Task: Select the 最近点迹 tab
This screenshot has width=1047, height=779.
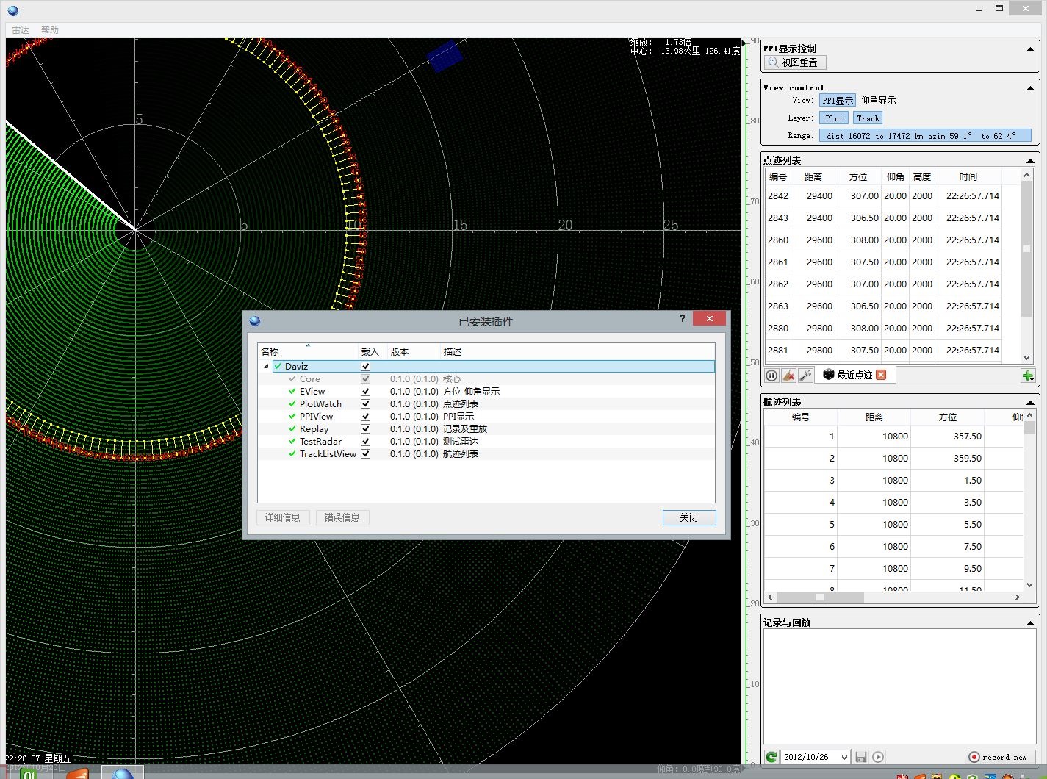Action: click(x=854, y=375)
